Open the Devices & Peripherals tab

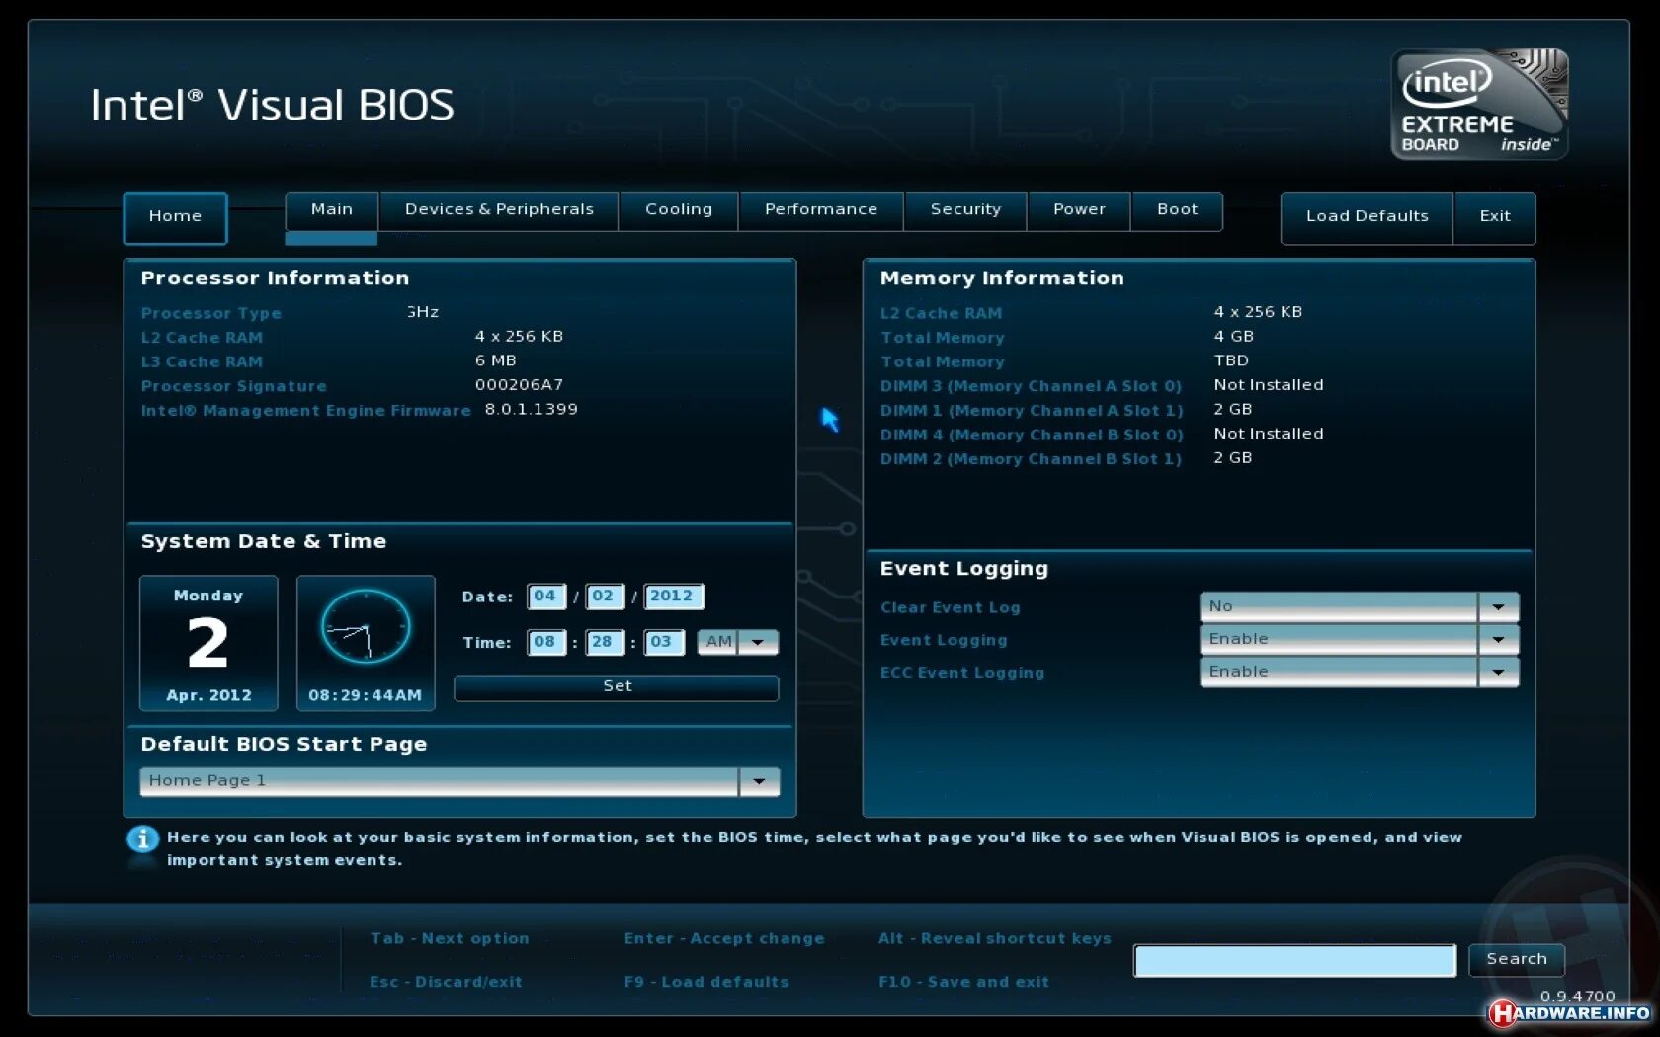click(499, 210)
